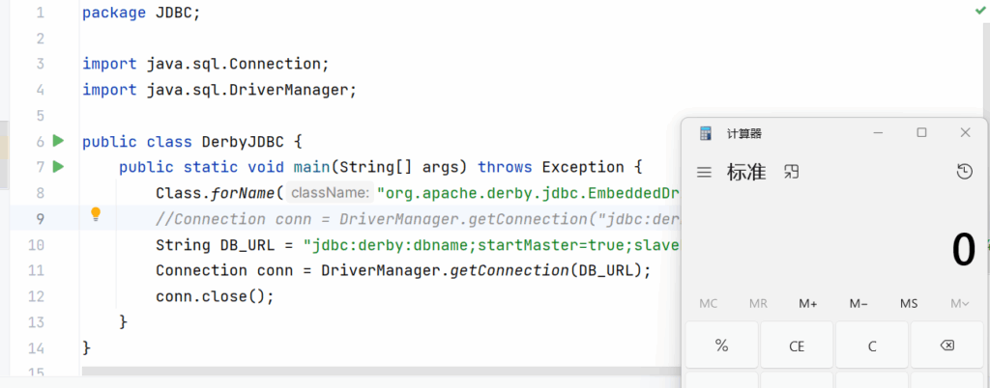
Task: Run the DerbyJDBC class from gutter arrow
Action: coord(58,141)
